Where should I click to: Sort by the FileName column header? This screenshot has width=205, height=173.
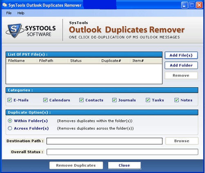pos(22,61)
